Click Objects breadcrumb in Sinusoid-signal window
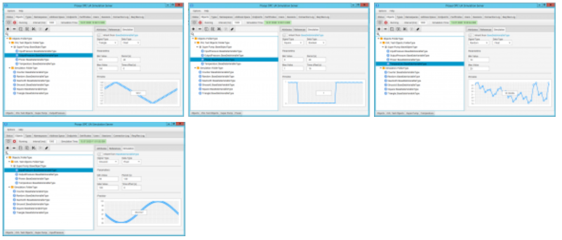Viewport: 562px width, 240px height. point(9,232)
